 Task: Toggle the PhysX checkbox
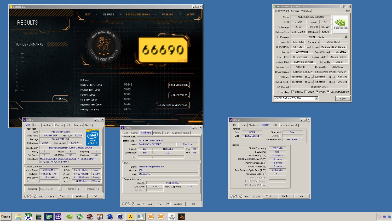click(317, 92)
